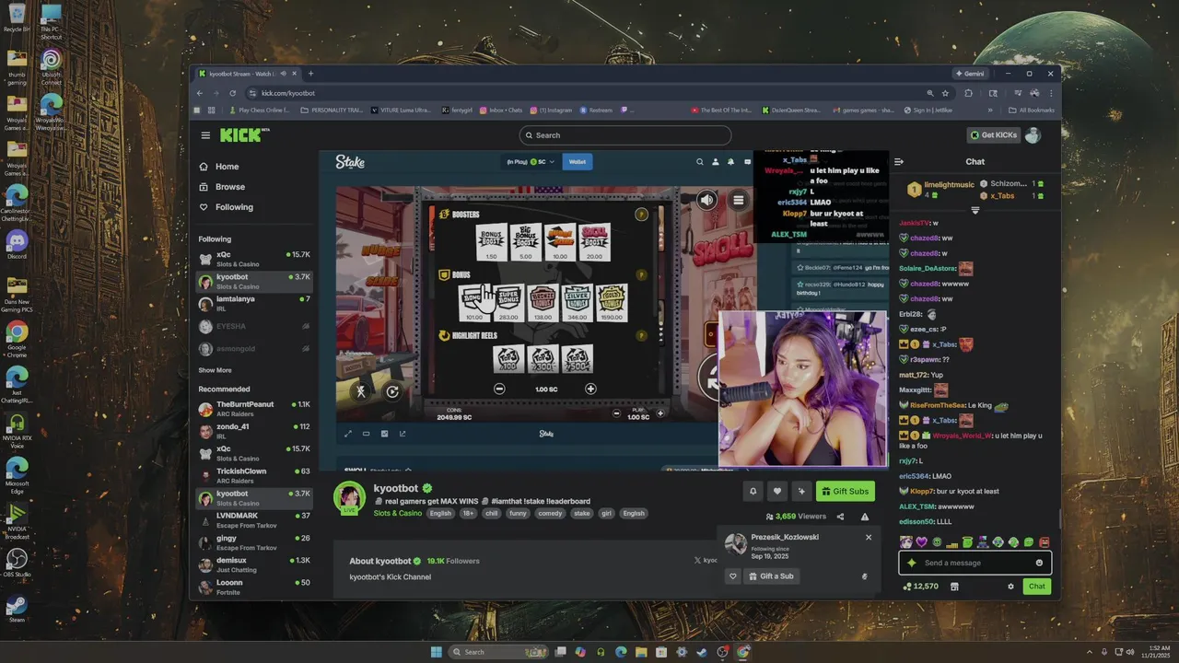This screenshot has width=1179, height=663.
Task: Open the channel points shop icon
Action: pos(954,587)
